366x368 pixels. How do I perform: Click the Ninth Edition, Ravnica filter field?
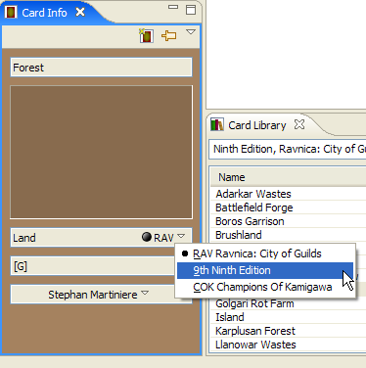coord(288,149)
